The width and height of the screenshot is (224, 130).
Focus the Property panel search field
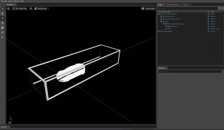[190, 71]
